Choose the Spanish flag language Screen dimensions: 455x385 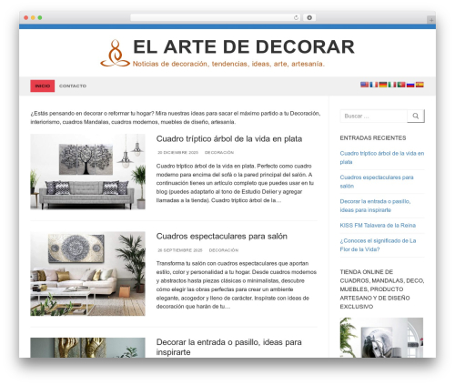420,85
